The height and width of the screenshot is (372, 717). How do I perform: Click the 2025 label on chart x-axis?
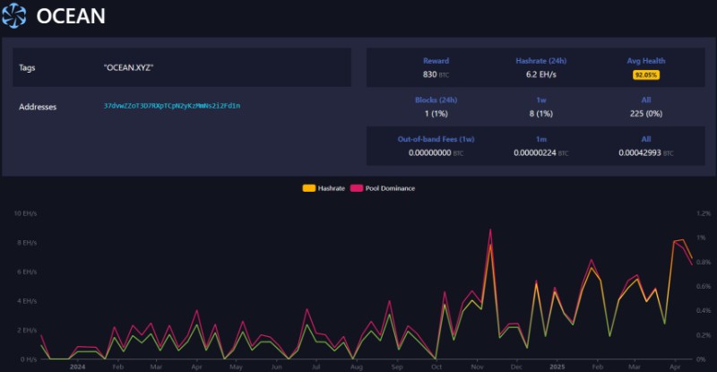coord(557,367)
